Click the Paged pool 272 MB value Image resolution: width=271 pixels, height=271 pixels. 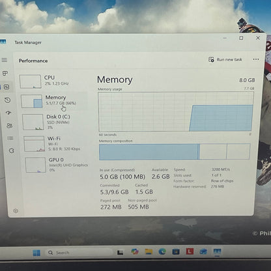pyautogui.click(x=111, y=207)
